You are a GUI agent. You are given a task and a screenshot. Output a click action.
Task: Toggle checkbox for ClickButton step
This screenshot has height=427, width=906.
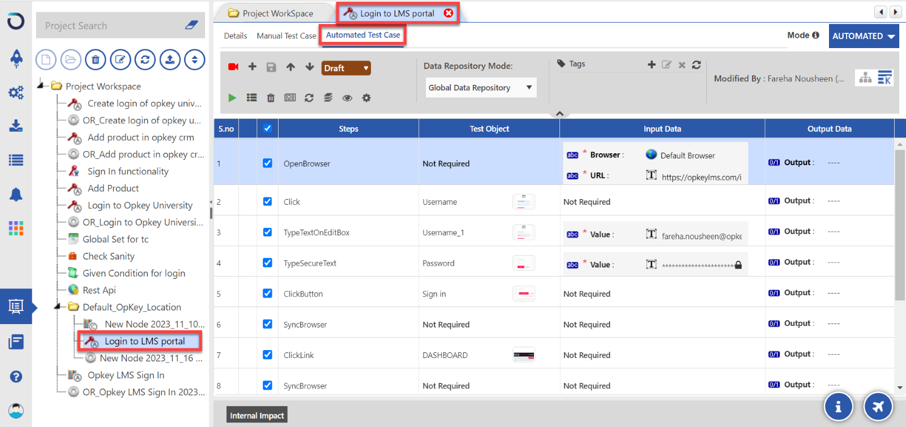pyautogui.click(x=267, y=293)
